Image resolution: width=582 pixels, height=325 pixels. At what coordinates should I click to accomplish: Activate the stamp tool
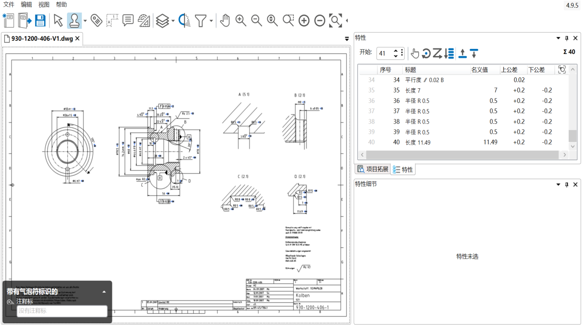pyautogui.click(x=73, y=21)
